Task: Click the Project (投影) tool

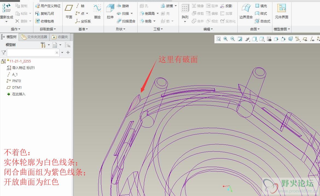Action: 226,6
